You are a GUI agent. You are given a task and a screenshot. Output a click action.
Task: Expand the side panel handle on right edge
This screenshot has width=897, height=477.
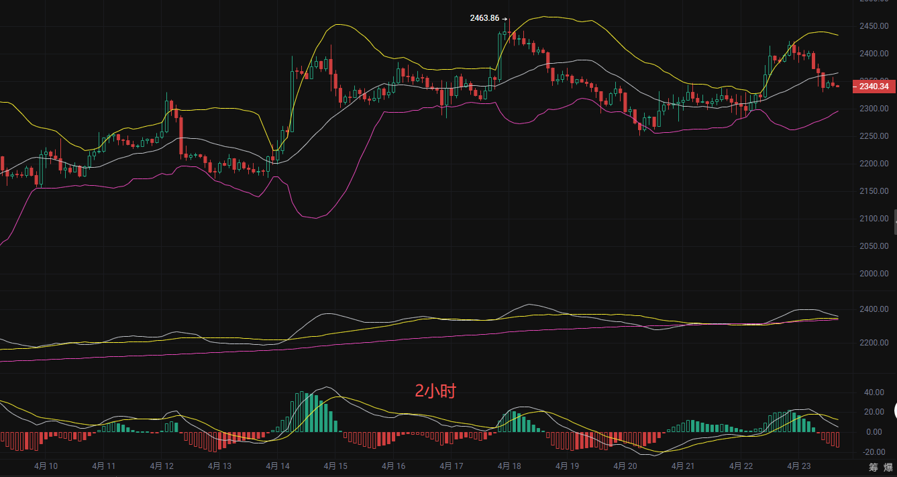[x=895, y=221]
